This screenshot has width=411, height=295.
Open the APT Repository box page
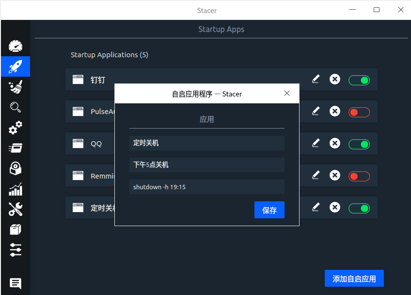point(16,229)
